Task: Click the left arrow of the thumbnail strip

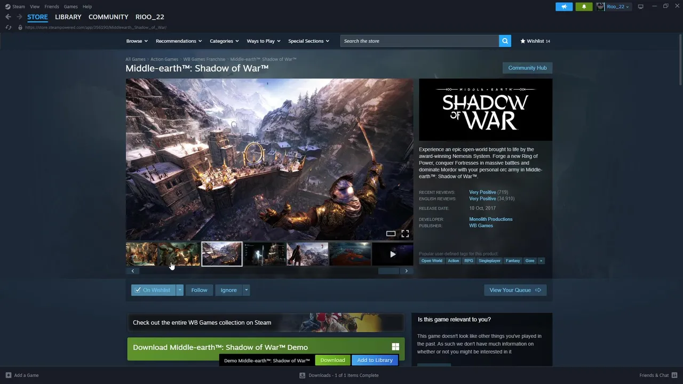Action: coord(133,271)
